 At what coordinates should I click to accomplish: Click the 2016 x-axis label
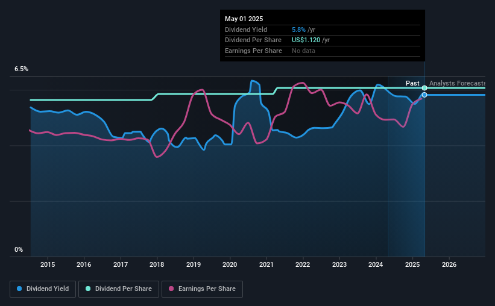pos(84,264)
